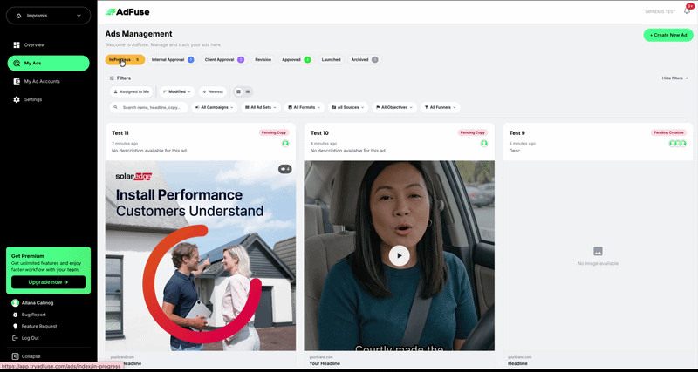Click the Create New Ad button
Viewport: 698px width, 372px height.
pyautogui.click(x=667, y=35)
